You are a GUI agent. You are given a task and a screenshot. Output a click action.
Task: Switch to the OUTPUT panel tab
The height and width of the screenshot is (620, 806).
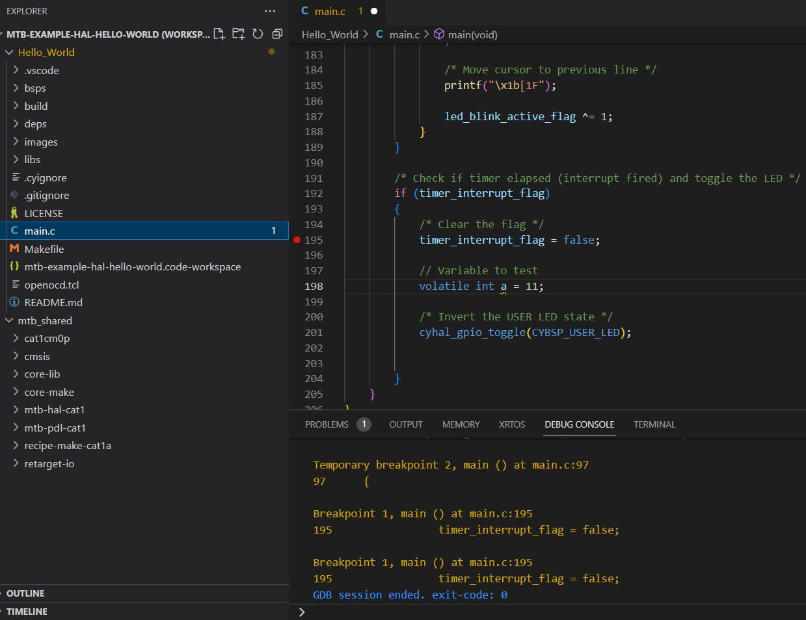406,424
